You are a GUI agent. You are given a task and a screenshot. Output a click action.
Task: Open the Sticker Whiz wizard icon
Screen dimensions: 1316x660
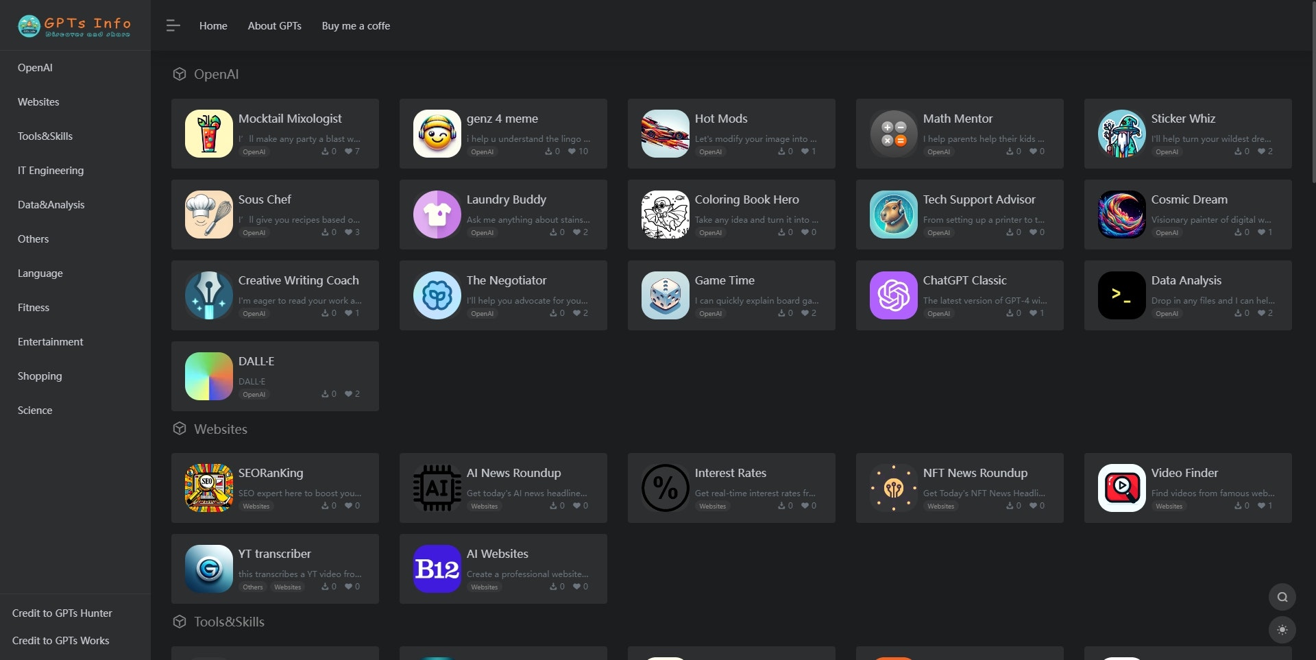point(1122,134)
